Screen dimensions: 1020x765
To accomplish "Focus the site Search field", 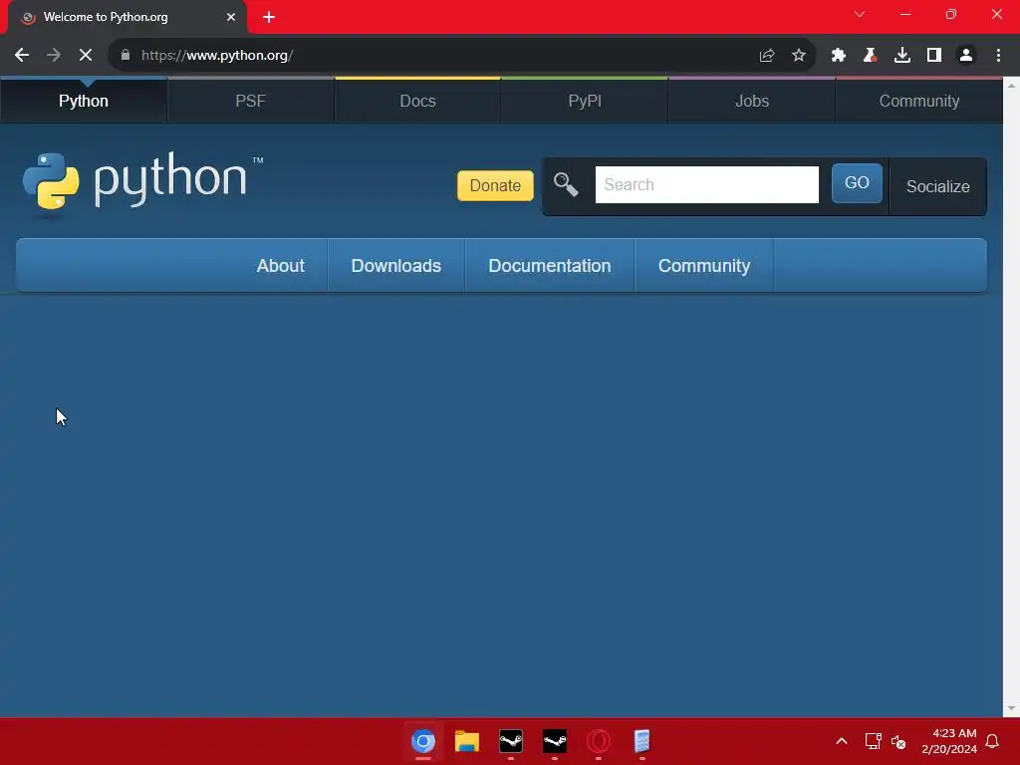I will 707,184.
